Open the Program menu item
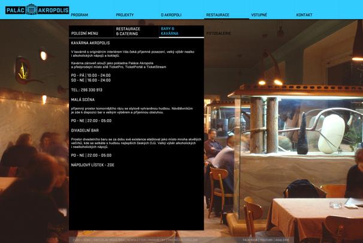The width and height of the screenshot is (363, 243). click(x=79, y=14)
